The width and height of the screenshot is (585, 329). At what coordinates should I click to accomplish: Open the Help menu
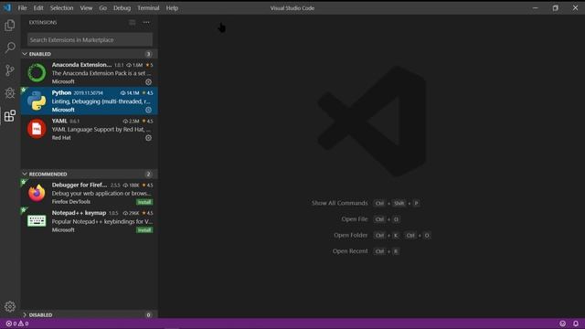(172, 8)
